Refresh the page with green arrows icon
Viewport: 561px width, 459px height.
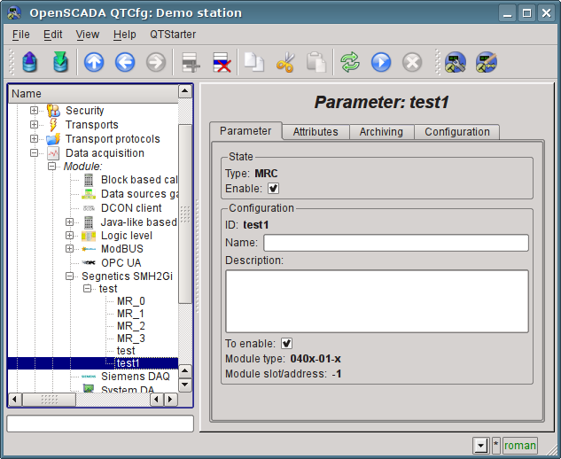(x=350, y=62)
